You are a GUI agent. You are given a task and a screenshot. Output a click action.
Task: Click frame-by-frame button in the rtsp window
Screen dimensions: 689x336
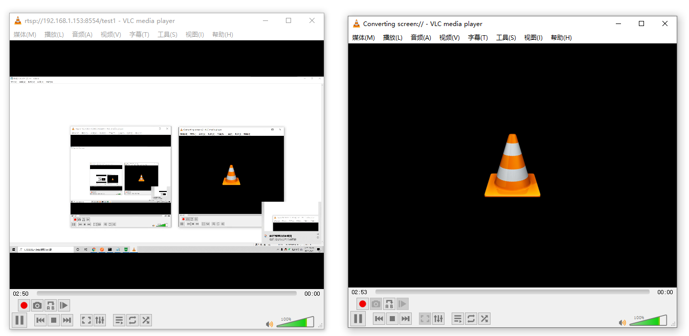click(x=64, y=305)
